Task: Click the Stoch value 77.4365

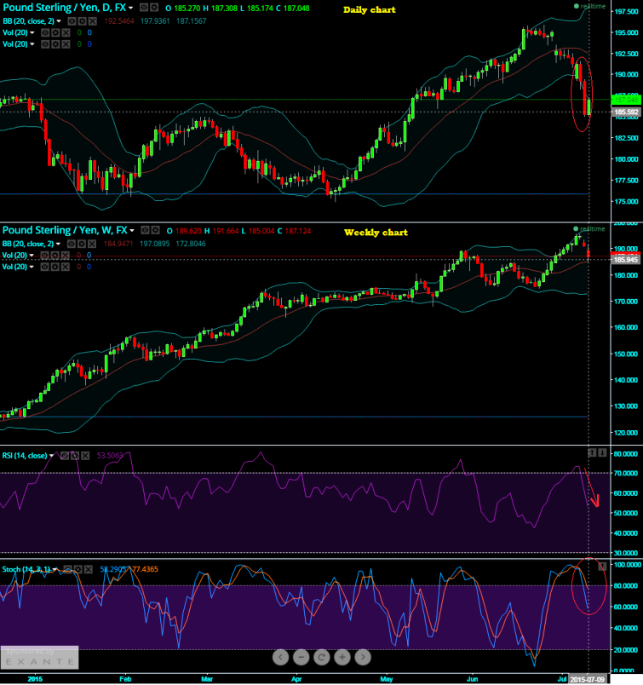Action: tap(145, 569)
